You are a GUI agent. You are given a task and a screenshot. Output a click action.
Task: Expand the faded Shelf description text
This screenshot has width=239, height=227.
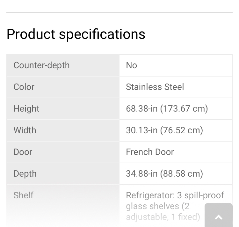tap(175, 206)
